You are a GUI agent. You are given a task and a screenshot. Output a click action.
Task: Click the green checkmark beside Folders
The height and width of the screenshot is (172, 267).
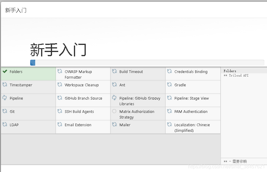(x=5, y=71)
